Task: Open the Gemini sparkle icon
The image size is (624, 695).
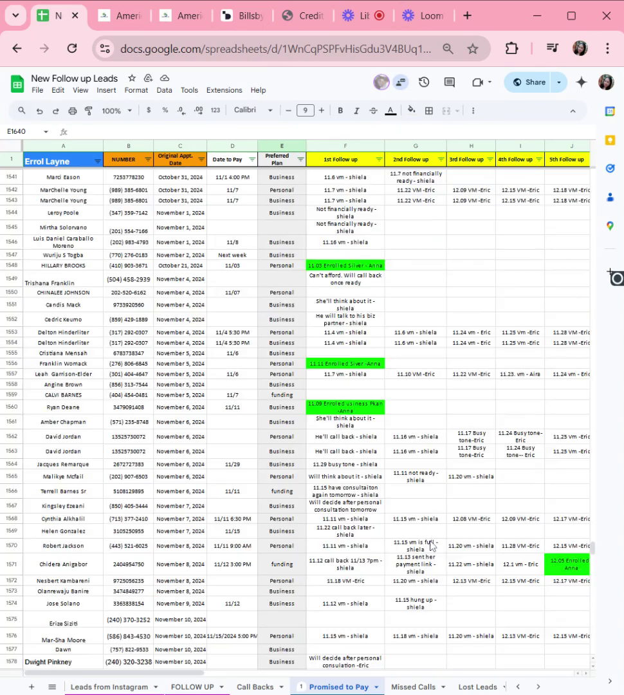Action: (x=582, y=82)
